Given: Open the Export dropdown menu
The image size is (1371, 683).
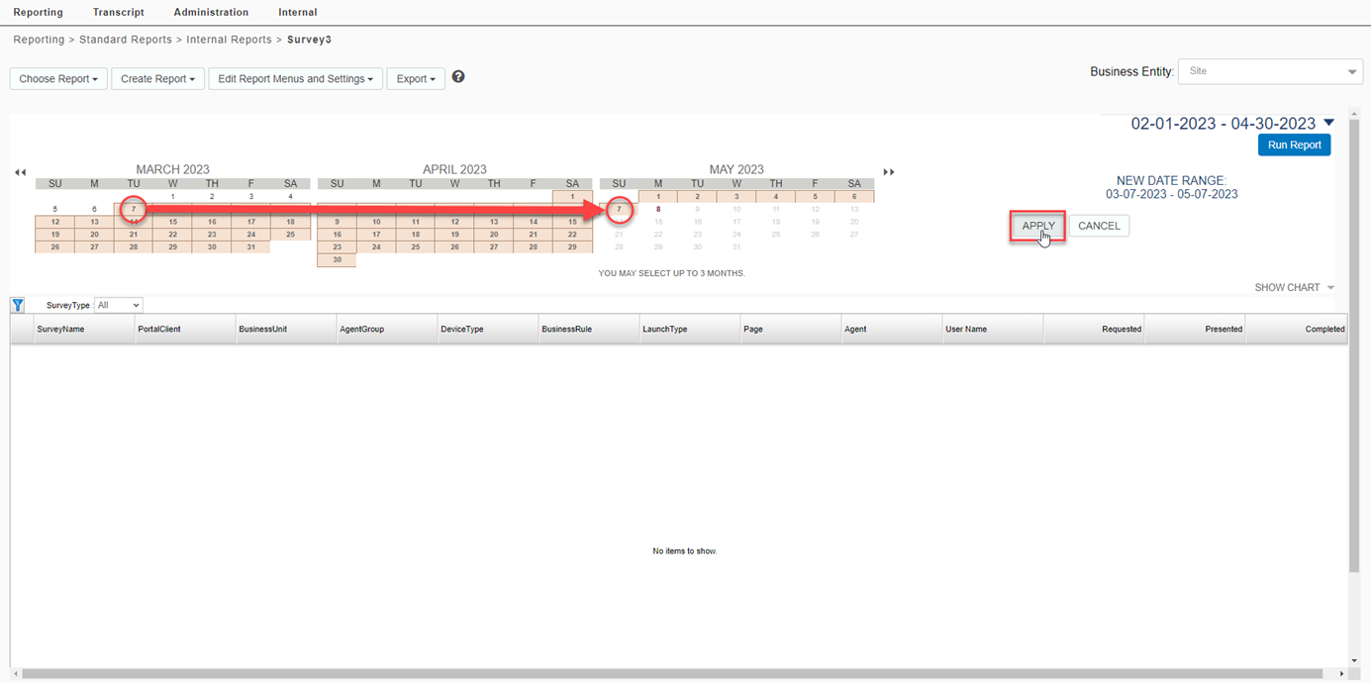Looking at the screenshot, I should point(416,79).
